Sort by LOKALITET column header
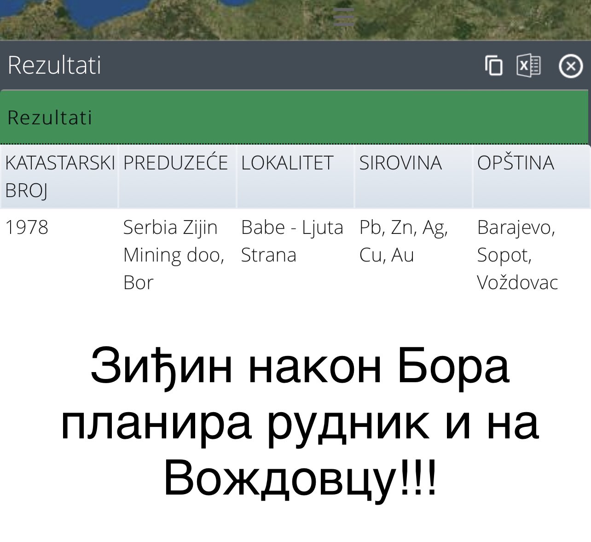591x542 pixels. point(295,176)
